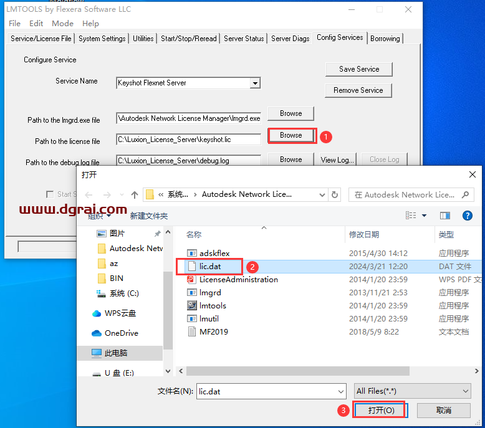Open the All Files(*.*) filter dropdown
The width and height of the screenshot is (485, 428).
coord(412,391)
